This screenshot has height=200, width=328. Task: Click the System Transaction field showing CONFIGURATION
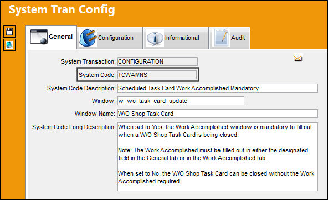157,61
